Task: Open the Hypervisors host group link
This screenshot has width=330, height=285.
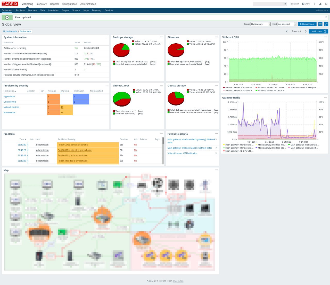Action: coord(9,96)
